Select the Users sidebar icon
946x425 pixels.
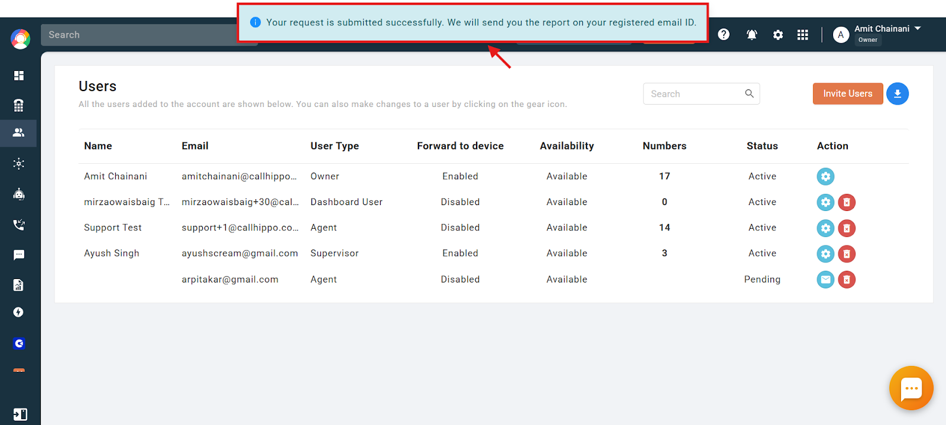[19, 133]
